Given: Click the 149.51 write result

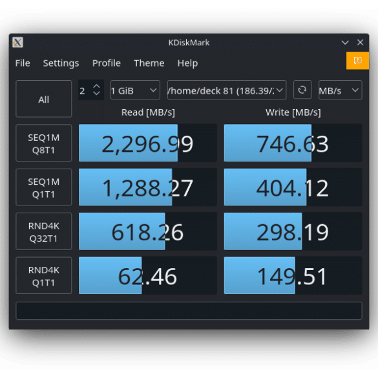Looking at the screenshot, I should [293, 275].
